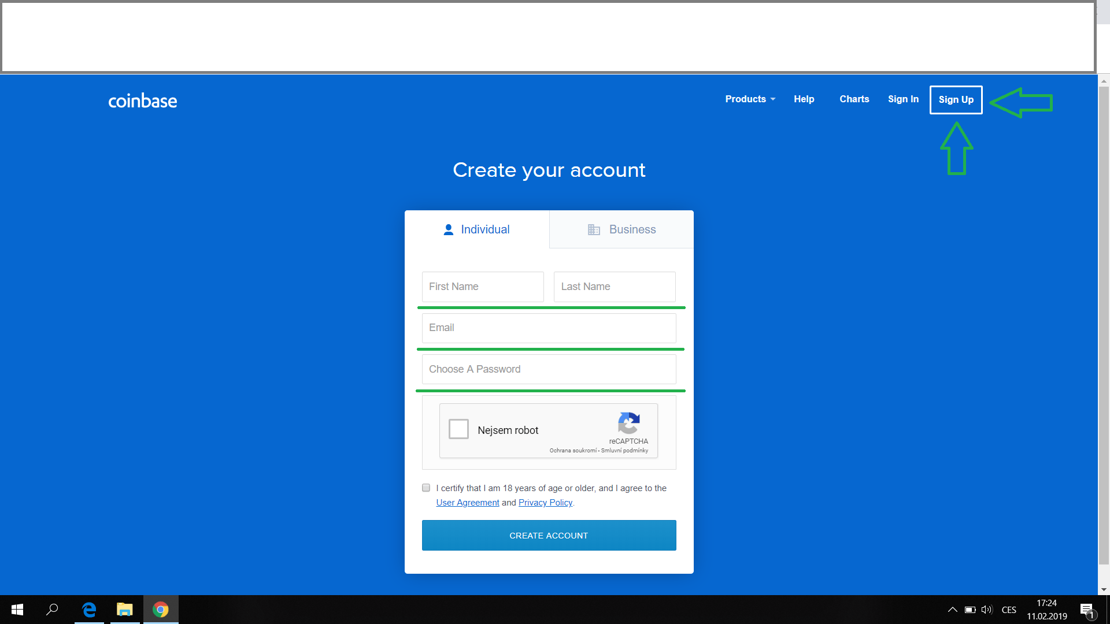Check the 18 years age certification box
Screen dimensions: 1110x624
click(x=426, y=488)
